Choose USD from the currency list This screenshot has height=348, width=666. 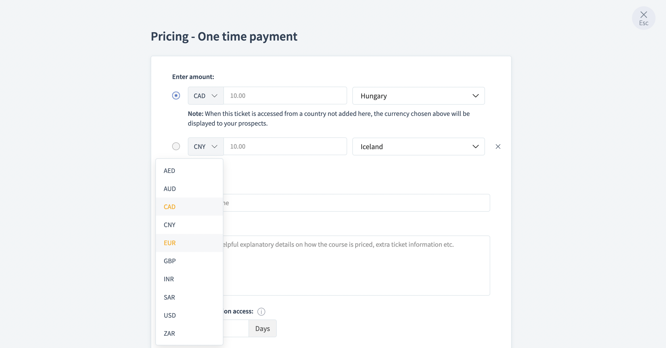coord(189,315)
